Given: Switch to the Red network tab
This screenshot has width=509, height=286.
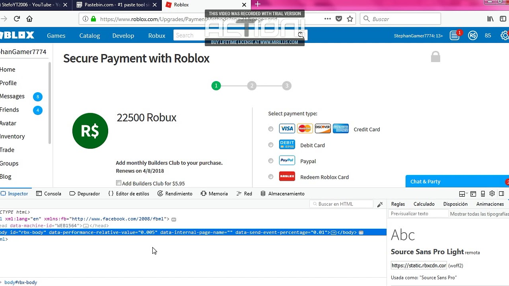Looking at the screenshot, I should point(244,194).
